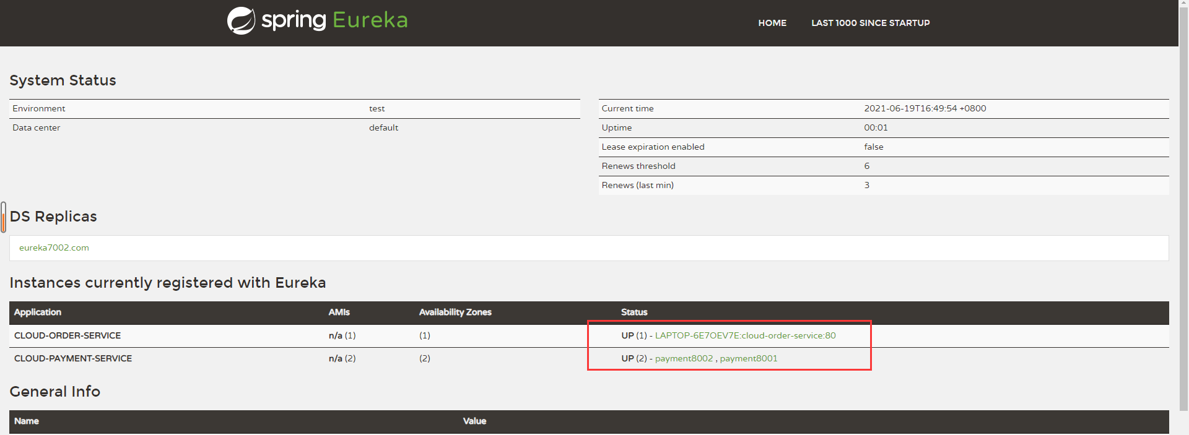1189x435 pixels.
Task: Open LAPTOP-6E7OEV7E:cloud-order-service:80 instance link
Action: pyautogui.click(x=745, y=335)
